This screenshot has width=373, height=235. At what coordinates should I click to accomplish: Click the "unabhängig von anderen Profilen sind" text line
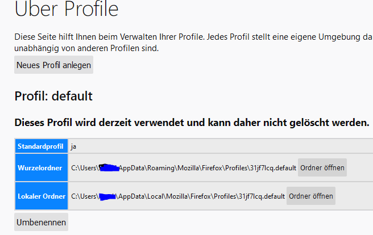click(x=86, y=48)
